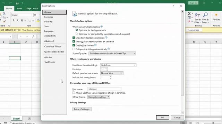Image resolution: width=222 pixels, height=124 pixels.
Task: Toggle Underline formatting in the ribbon
Action: point(22,20)
